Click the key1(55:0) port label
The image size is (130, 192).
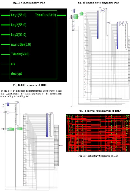(x=19, y=15)
